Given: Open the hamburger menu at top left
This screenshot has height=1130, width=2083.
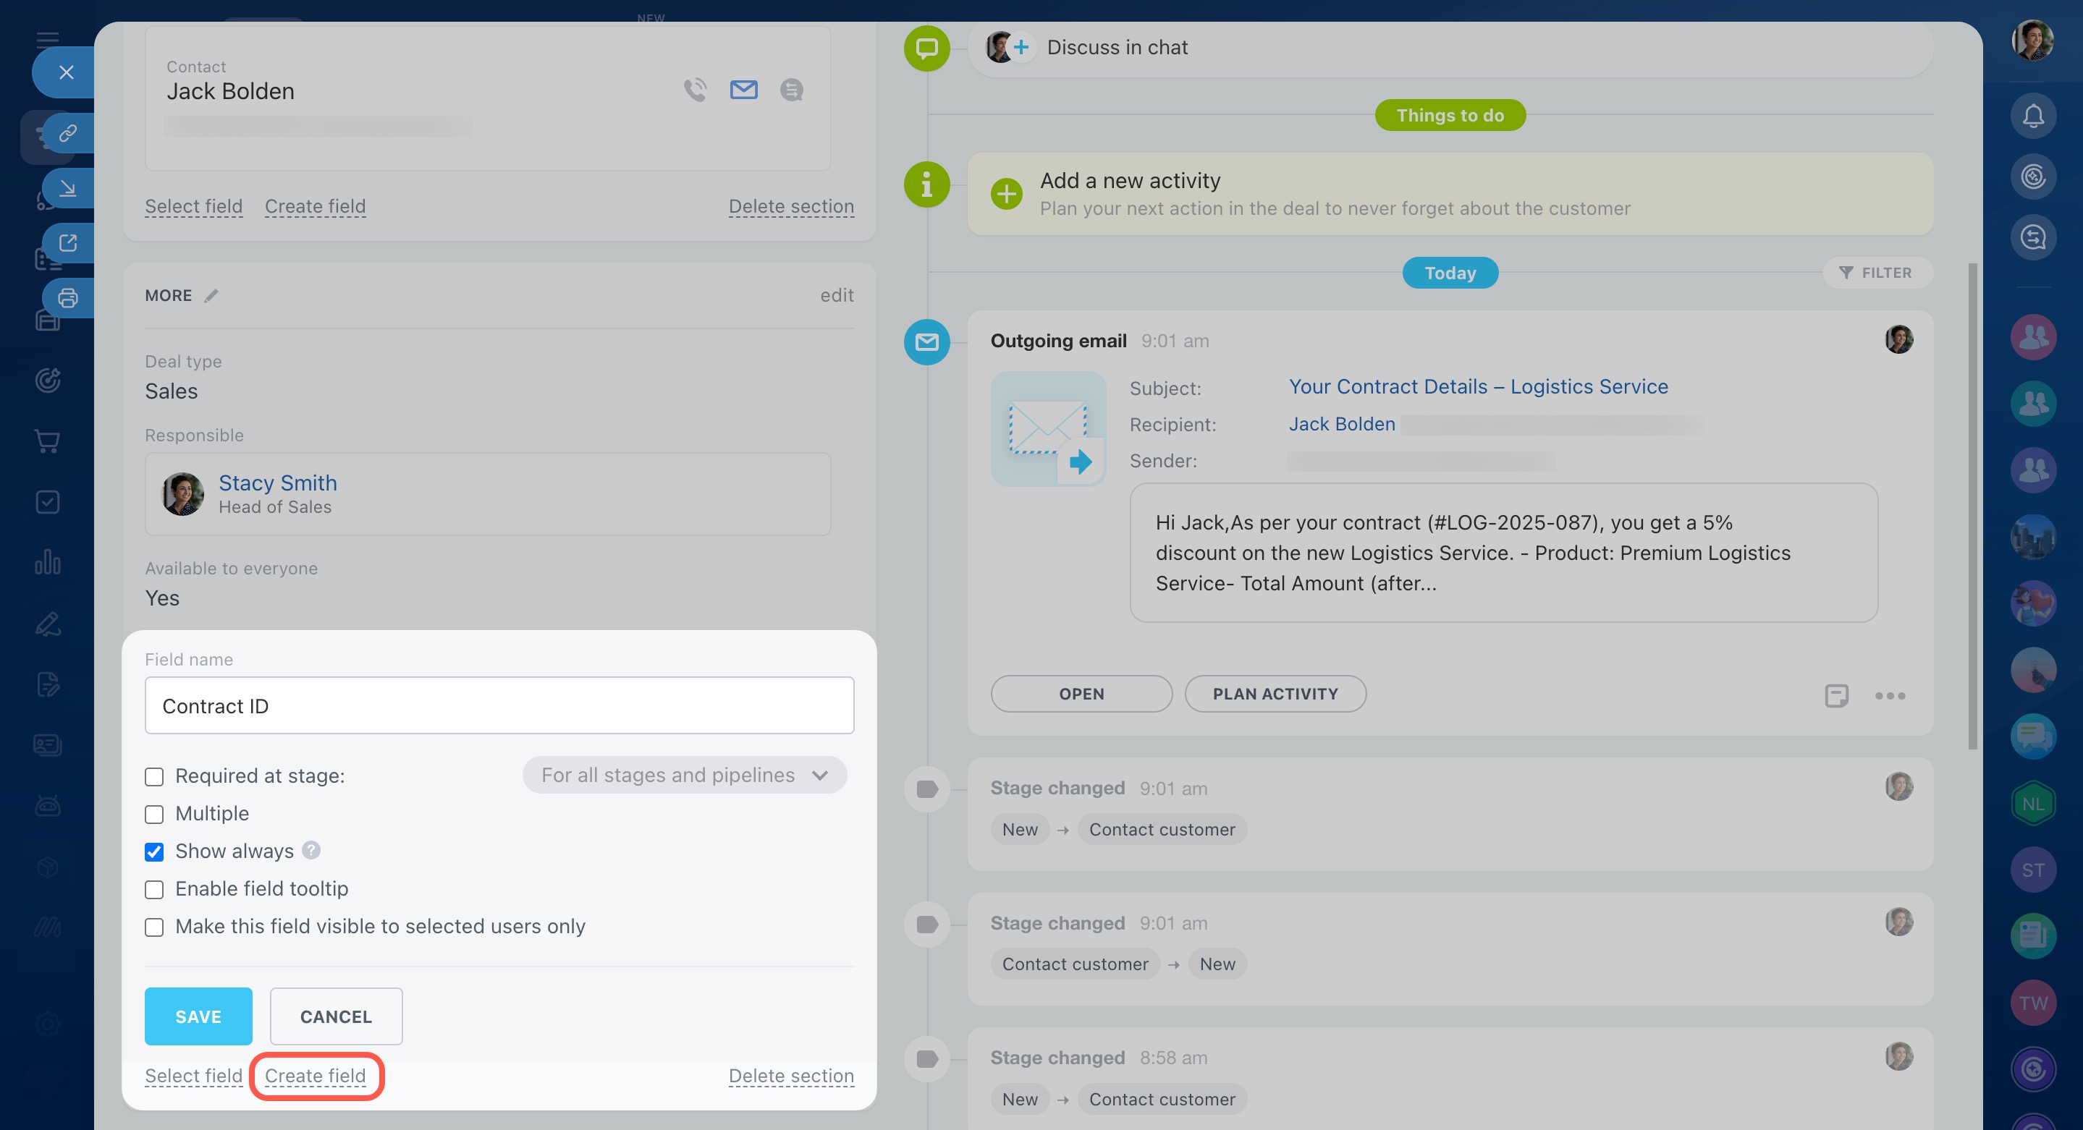Looking at the screenshot, I should 48,39.
